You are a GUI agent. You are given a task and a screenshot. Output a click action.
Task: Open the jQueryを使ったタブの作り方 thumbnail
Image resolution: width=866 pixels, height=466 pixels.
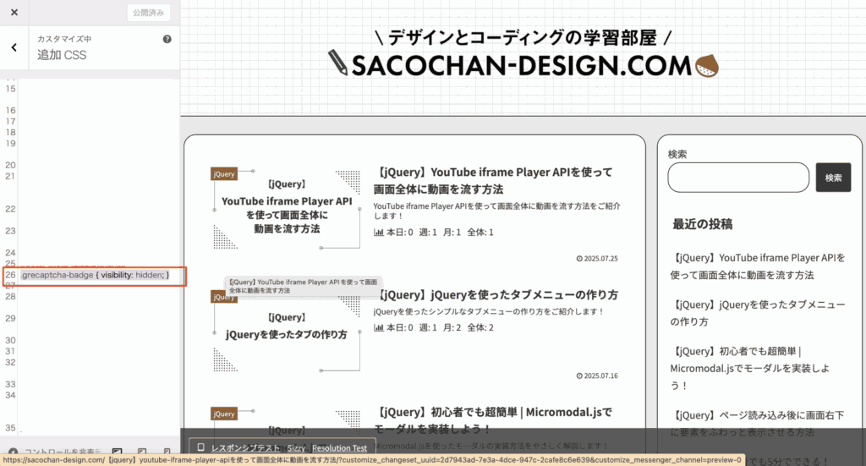(x=287, y=330)
